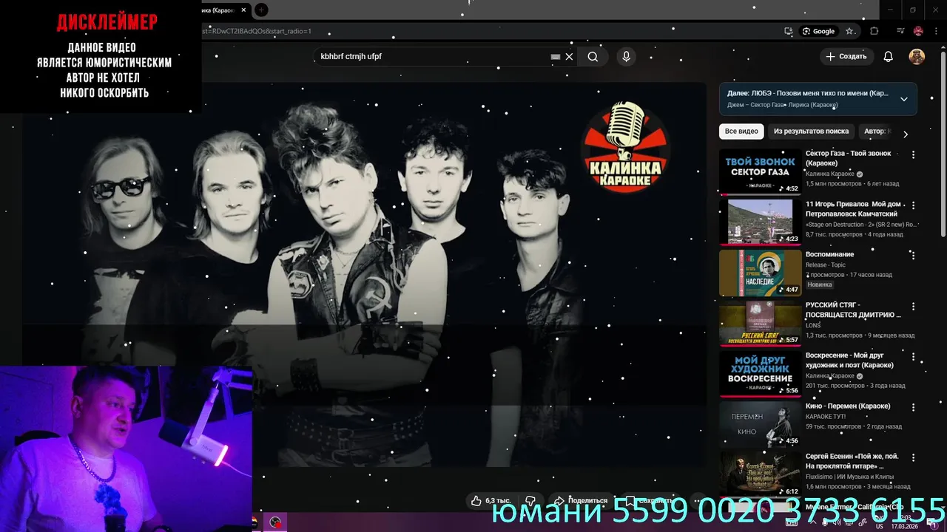The image size is (947, 532).
Task: Open options menu for Твой звонок video
Action: click(x=913, y=155)
